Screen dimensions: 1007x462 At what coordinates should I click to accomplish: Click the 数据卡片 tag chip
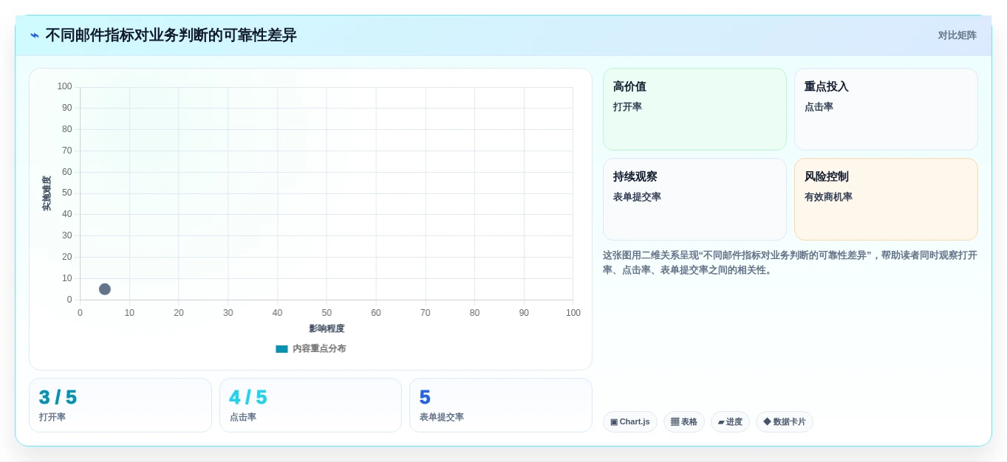pyautogui.click(x=785, y=422)
